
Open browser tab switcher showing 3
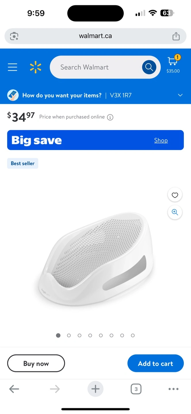click(136, 389)
